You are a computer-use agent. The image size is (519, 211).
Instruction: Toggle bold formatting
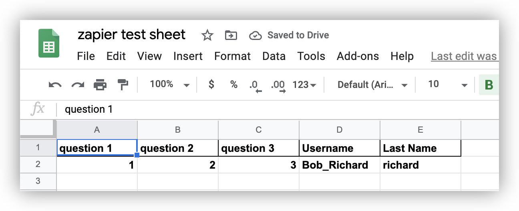pyautogui.click(x=489, y=85)
